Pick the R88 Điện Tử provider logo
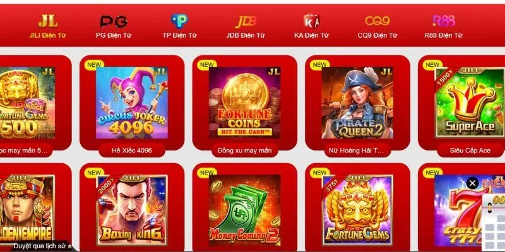This screenshot has height=252, width=505. [x=444, y=21]
